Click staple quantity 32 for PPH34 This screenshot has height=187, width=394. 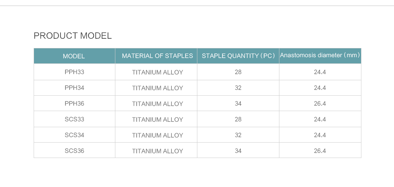[238, 88]
